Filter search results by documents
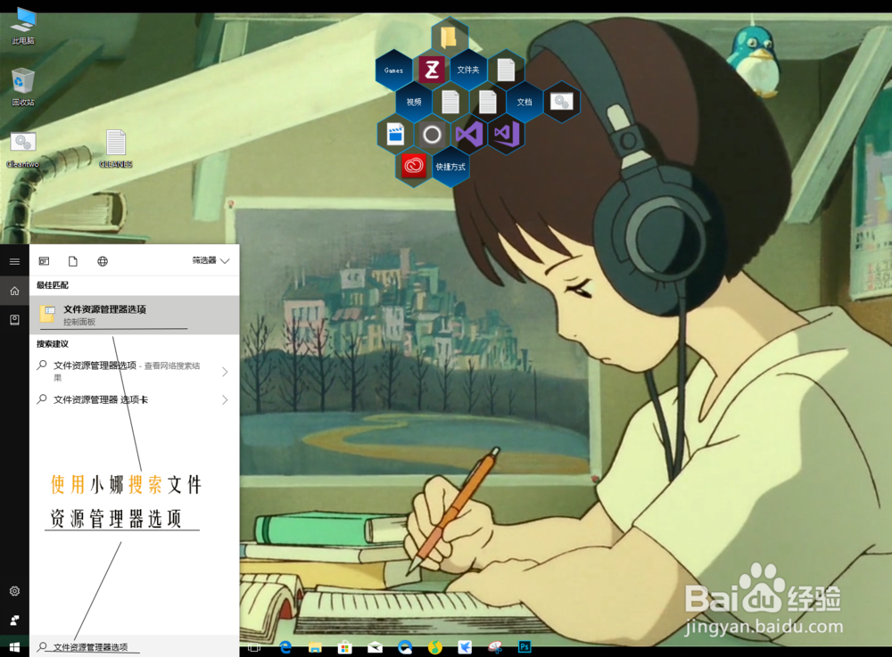Image resolution: width=892 pixels, height=657 pixels. click(73, 261)
